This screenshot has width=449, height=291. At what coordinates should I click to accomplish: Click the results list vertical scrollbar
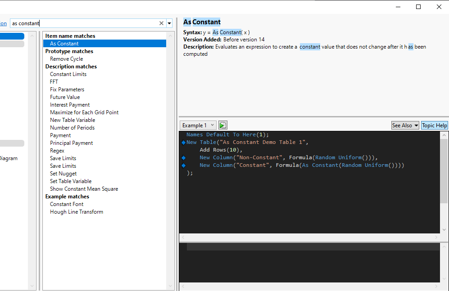(170, 157)
